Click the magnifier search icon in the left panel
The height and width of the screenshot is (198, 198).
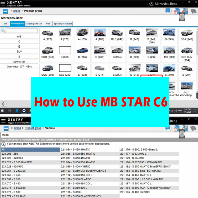tap(3, 31)
